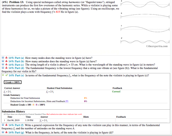Click the green checkmark icon for Part (e)
The width and height of the screenshot is (172, 136).
7,75
